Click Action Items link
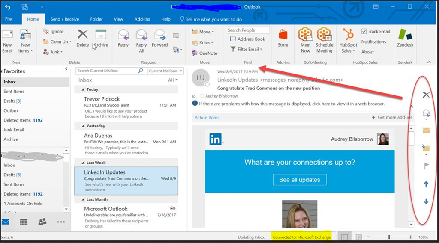This screenshot has height=243, width=439. [207, 118]
